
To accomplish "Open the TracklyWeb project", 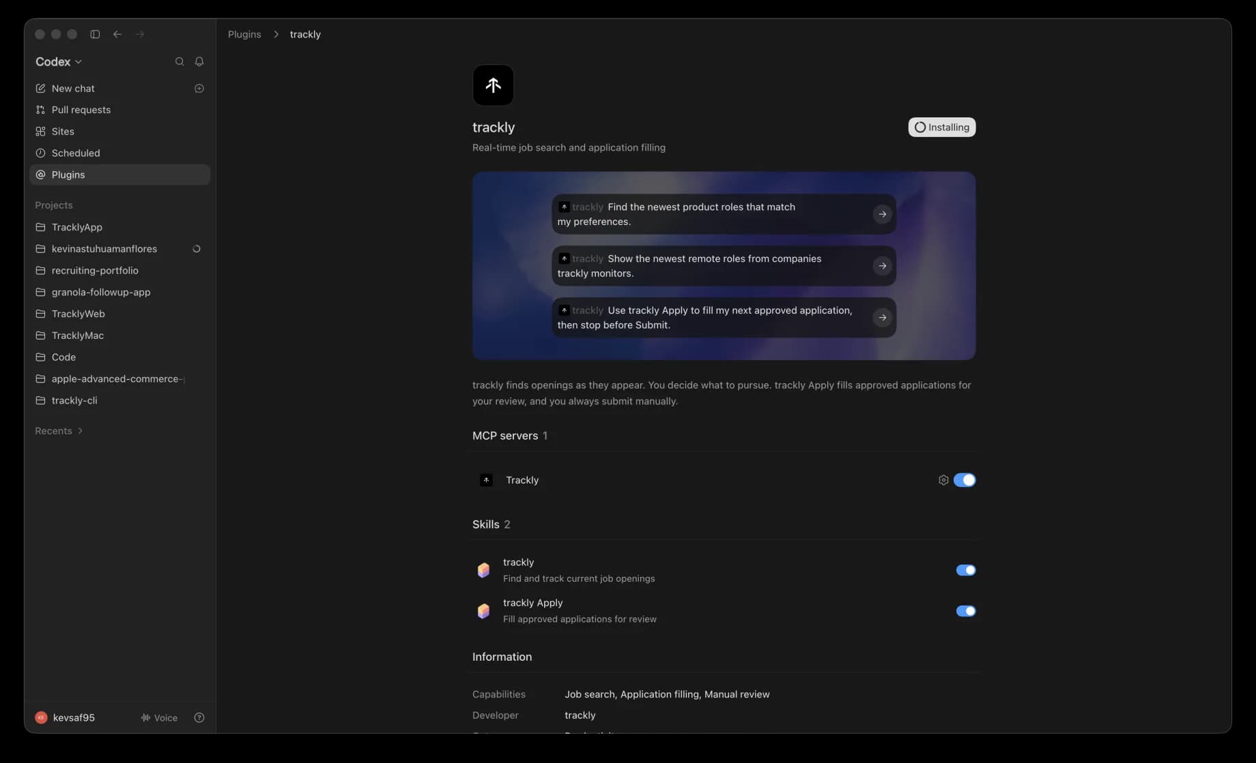I will pos(120,314).
